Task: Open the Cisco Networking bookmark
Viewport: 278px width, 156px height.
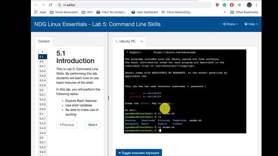Action: point(177,12)
